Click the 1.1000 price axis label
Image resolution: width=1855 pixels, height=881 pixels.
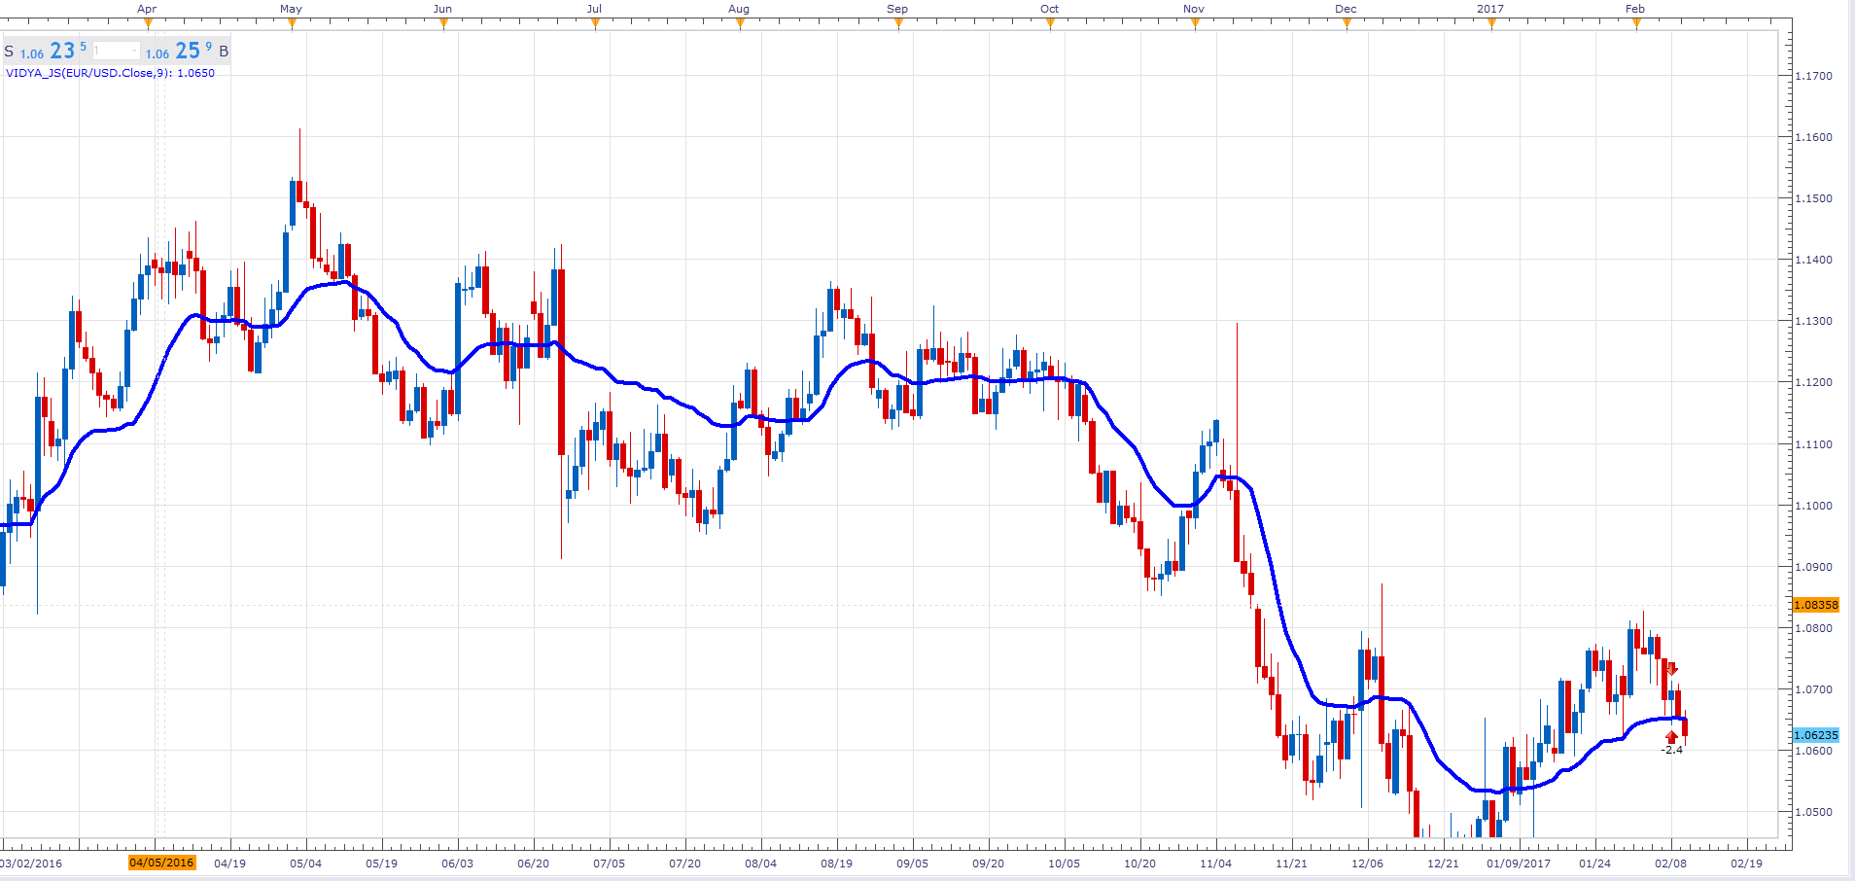click(1813, 506)
